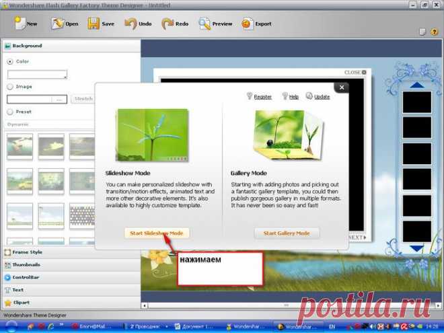Open an existing theme file
Viewport: 444px width, 333px height.
(x=65, y=24)
